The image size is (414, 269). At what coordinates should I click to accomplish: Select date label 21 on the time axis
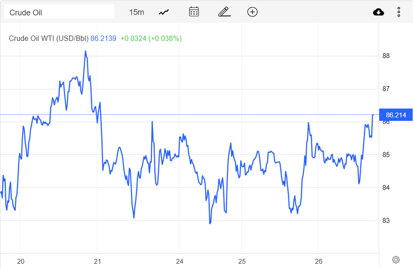coord(97,261)
